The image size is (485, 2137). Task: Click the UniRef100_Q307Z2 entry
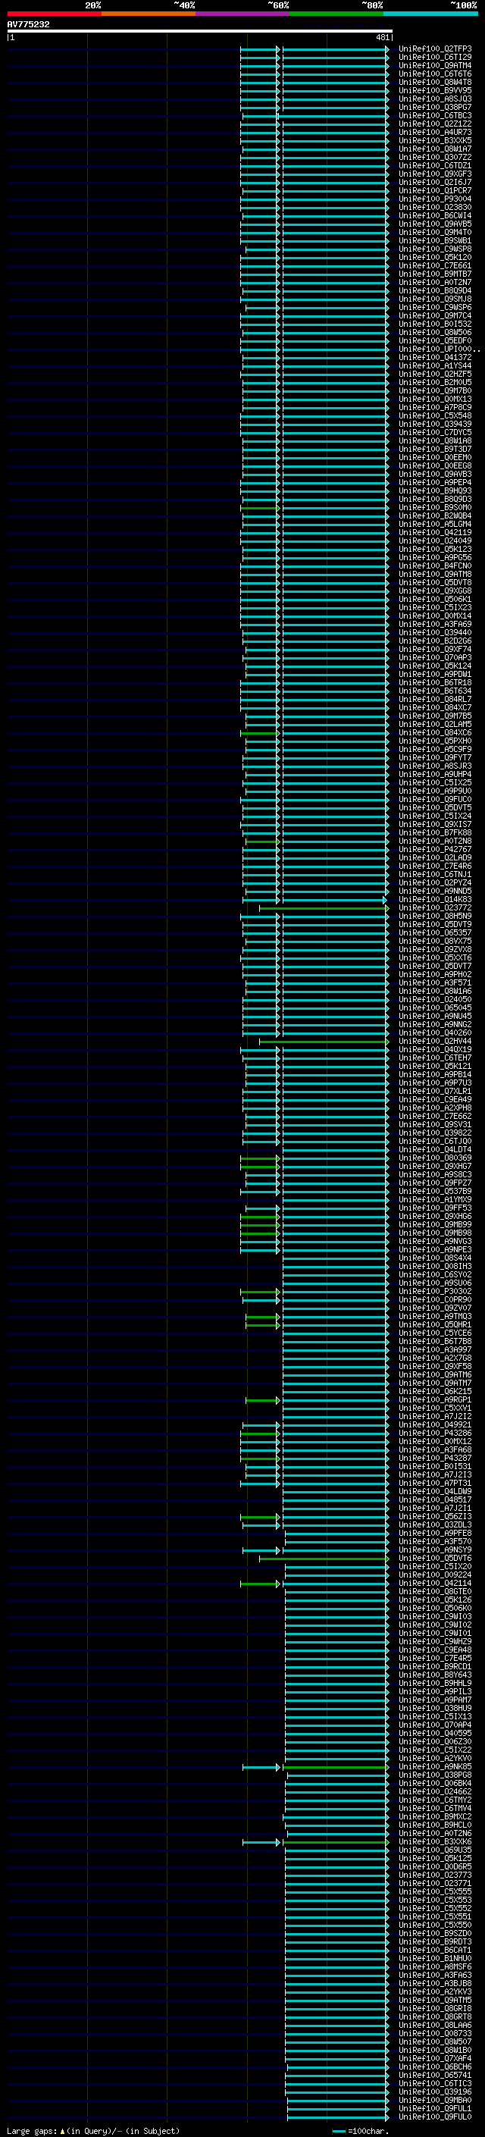coord(435,157)
